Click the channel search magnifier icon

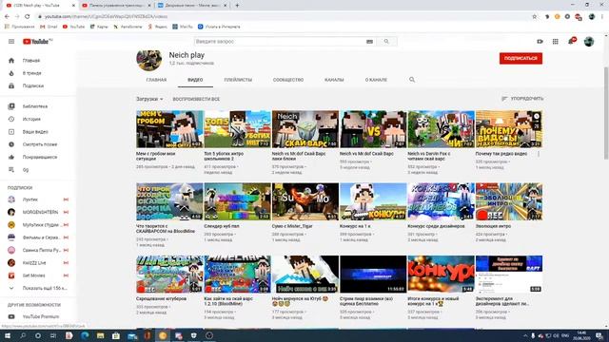pos(412,80)
